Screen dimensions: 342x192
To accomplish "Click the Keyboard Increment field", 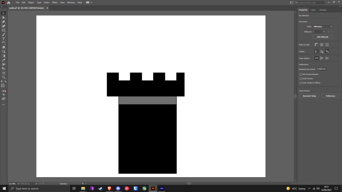I will [322, 69].
